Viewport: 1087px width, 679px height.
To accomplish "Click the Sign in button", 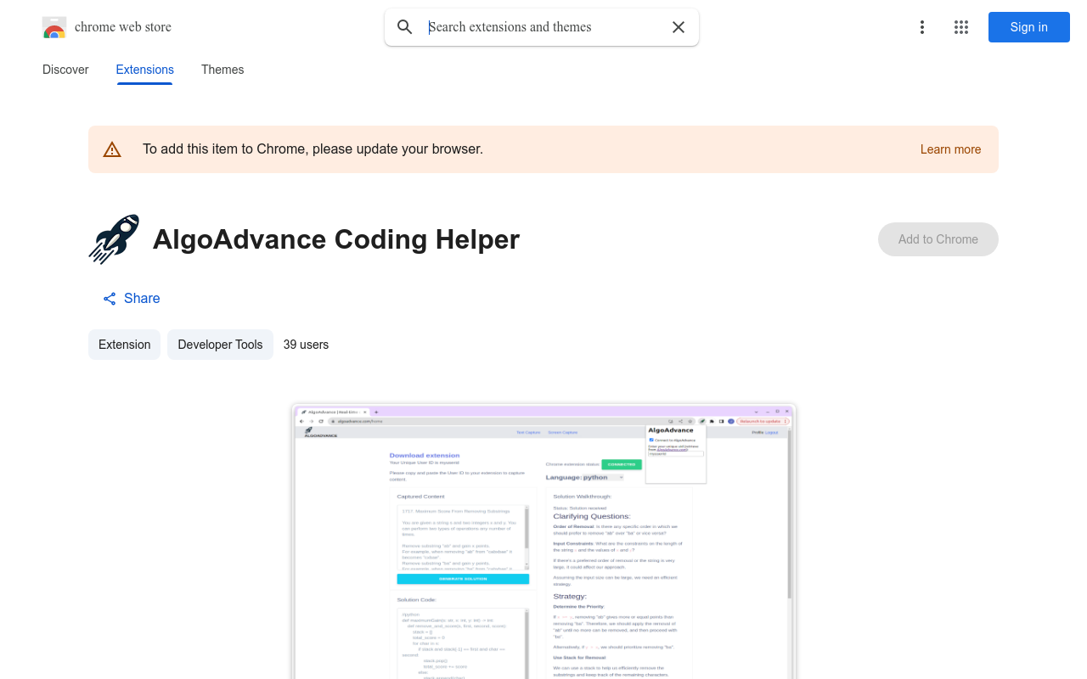I will (x=1029, y=27).
